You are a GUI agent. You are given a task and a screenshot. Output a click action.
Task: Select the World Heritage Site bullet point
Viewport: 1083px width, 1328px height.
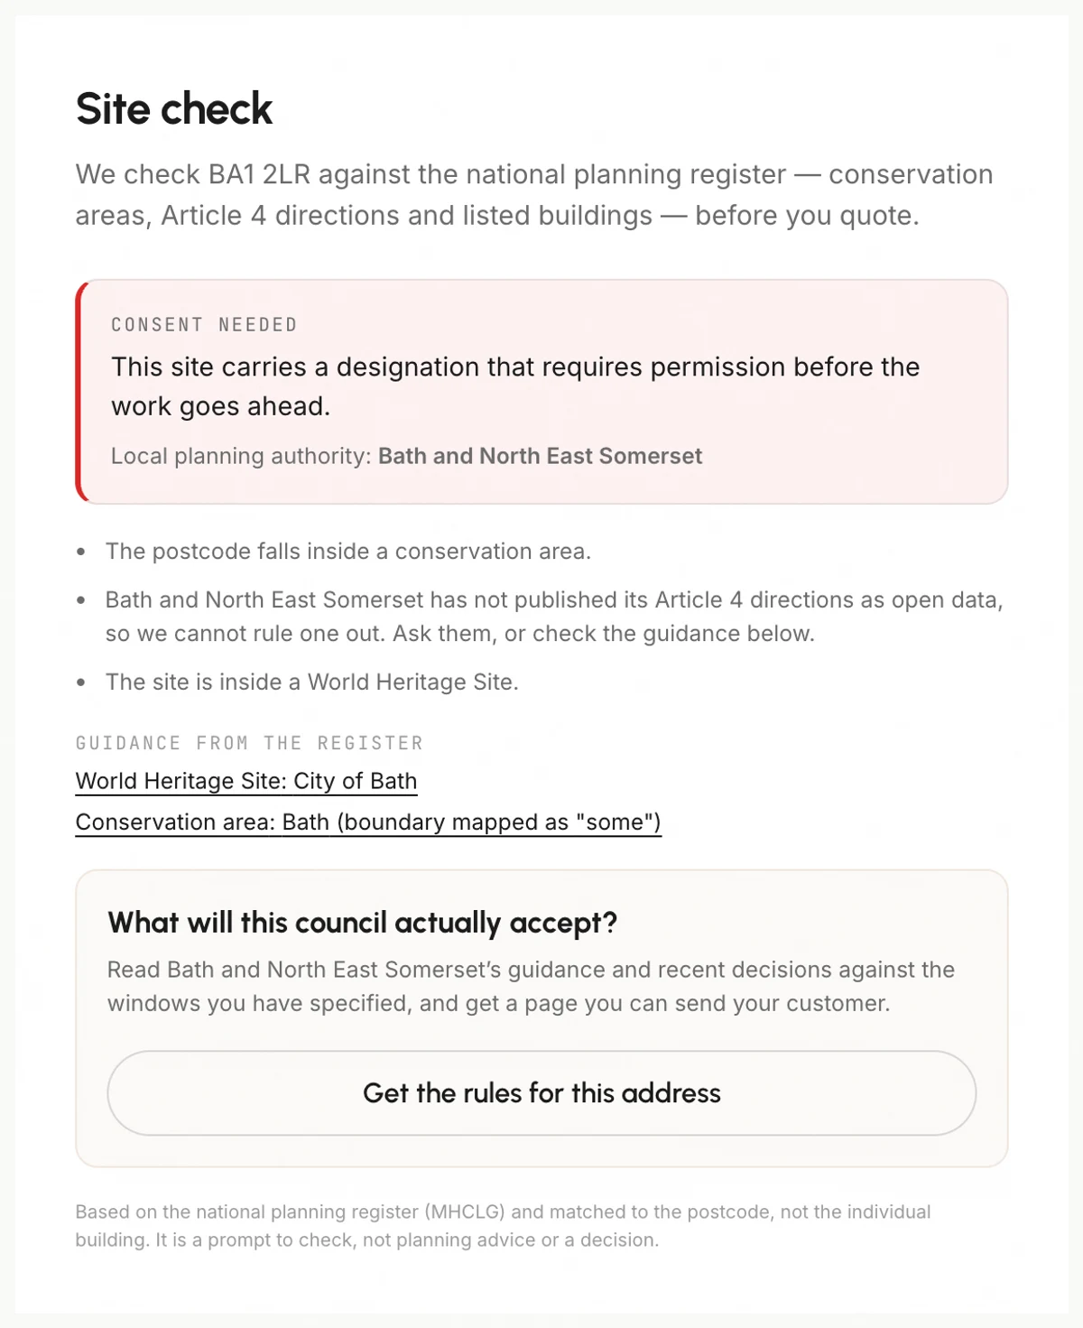312,683
